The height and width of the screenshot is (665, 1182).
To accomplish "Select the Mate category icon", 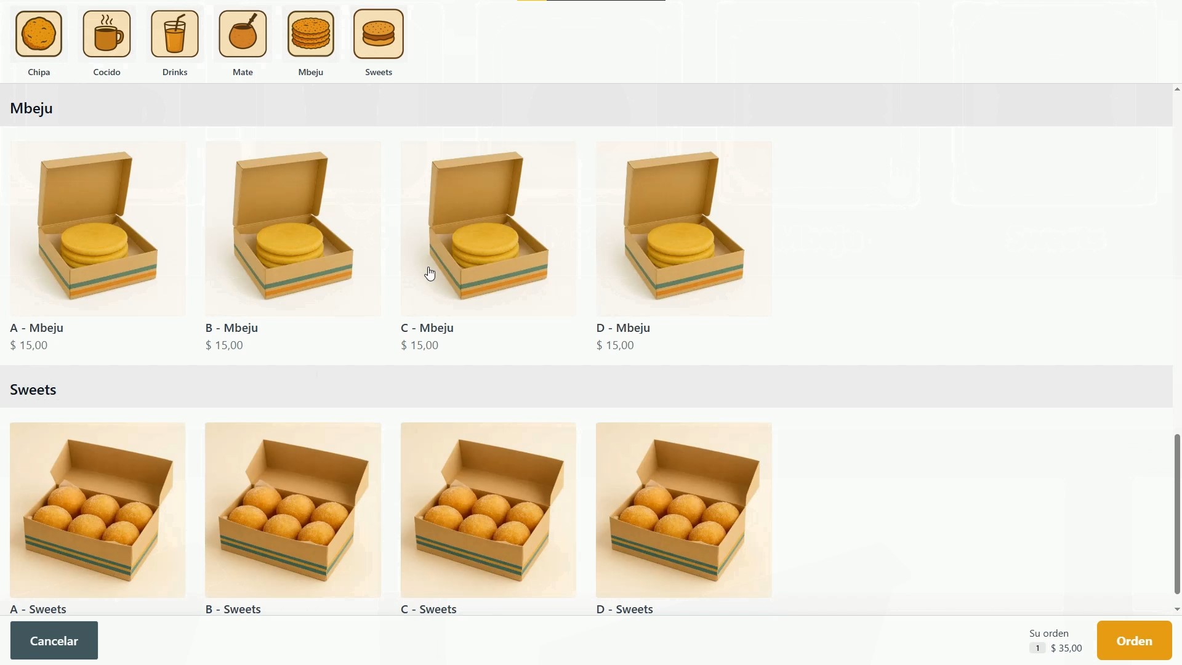I will [x=243, y=34].
